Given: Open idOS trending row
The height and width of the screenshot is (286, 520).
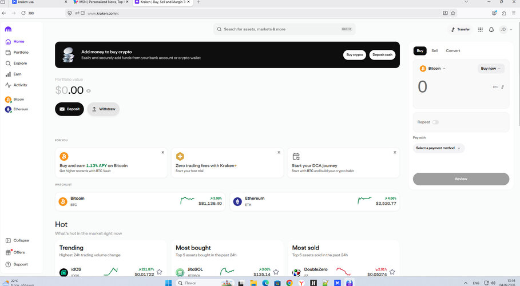Looking at the screenshot, I should 111,272.
